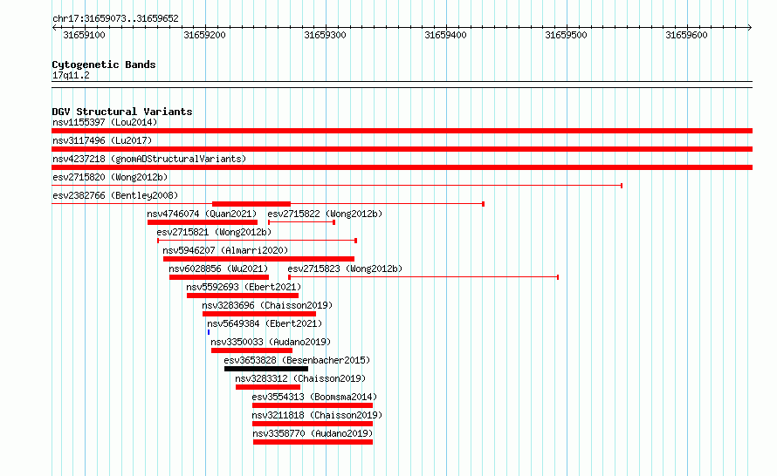Viewport: 777px width, 476px height.
Task: Click the red bar under nsv3350033
Action: pyautogui.click(x=251, y=350)
